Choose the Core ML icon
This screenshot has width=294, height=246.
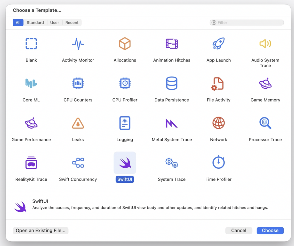31,83
